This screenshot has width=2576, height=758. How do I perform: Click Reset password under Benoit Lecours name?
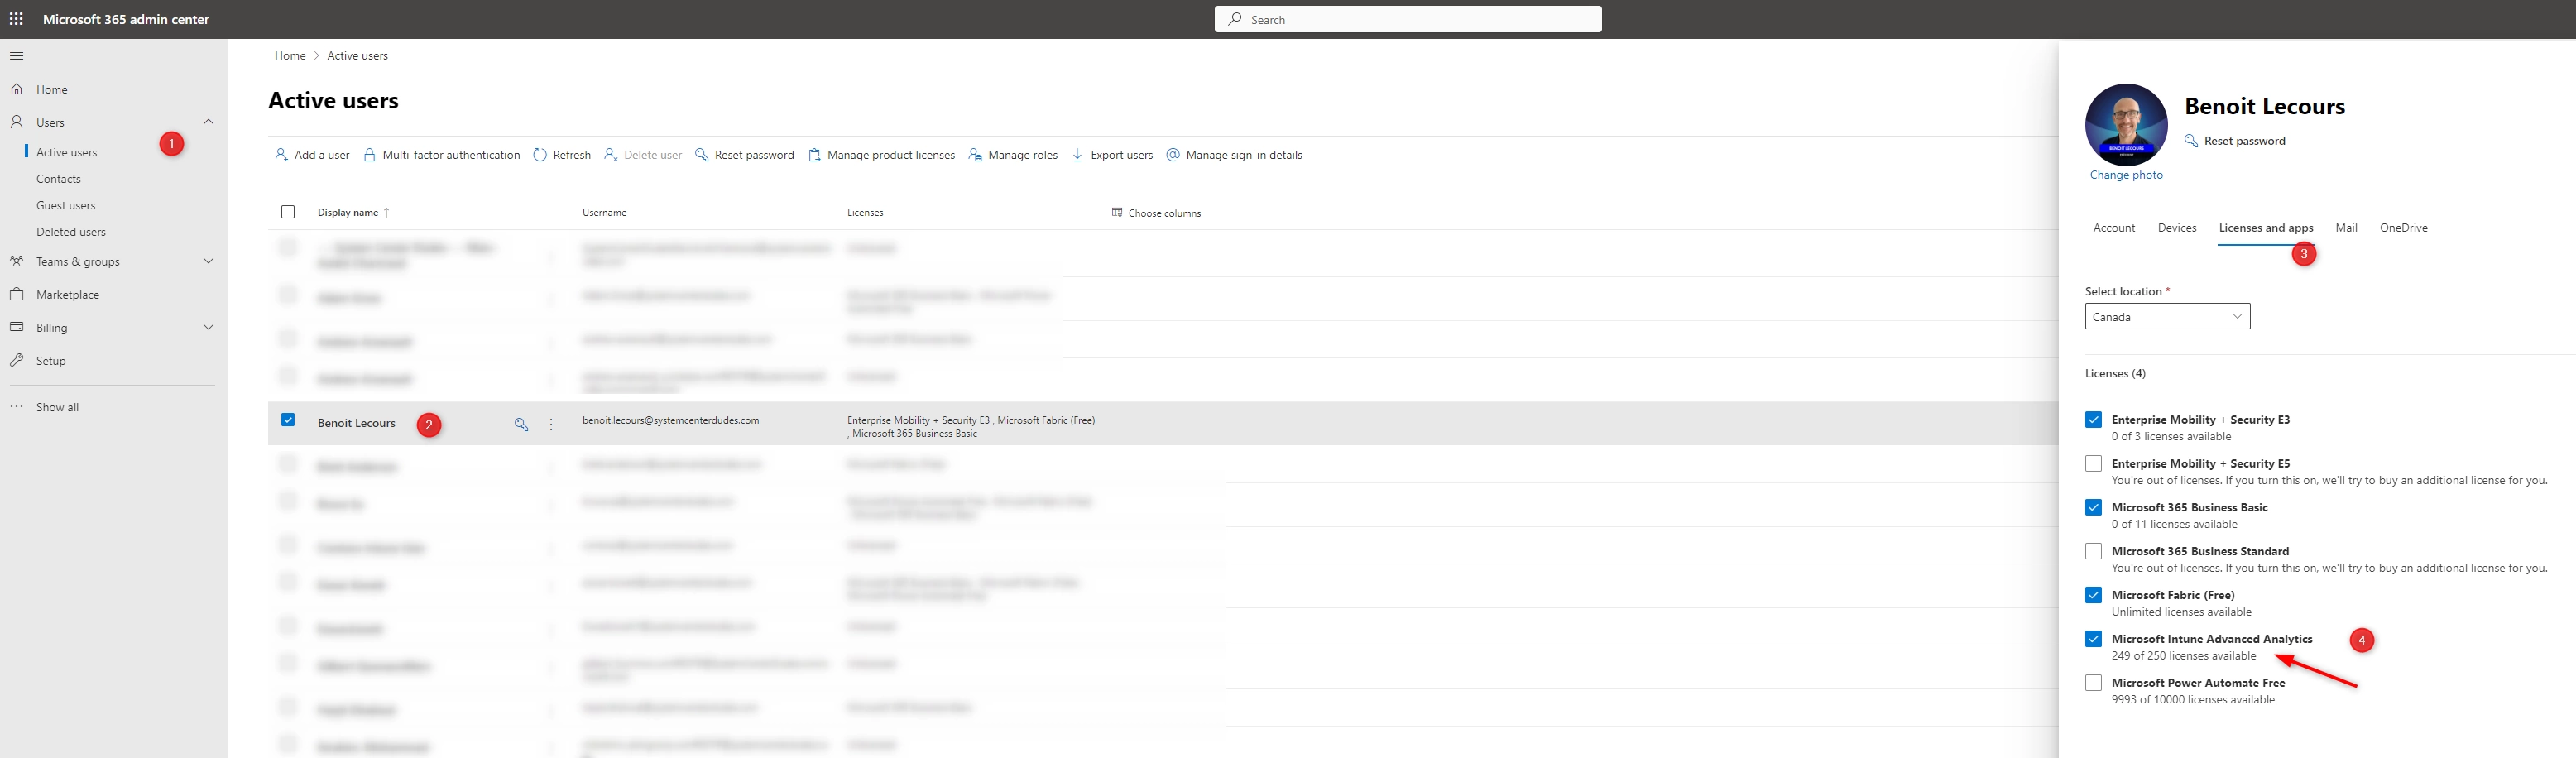[2244, 141]
